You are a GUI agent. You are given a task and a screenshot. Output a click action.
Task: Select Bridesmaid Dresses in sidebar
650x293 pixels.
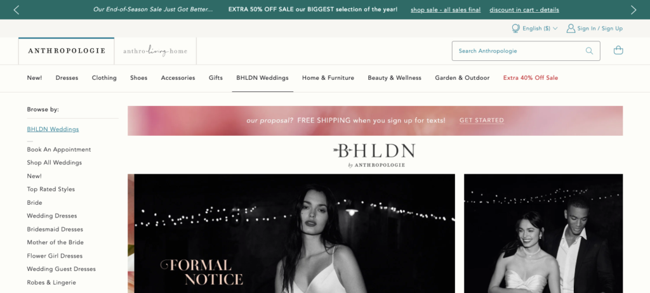click(x=55, y=229)
